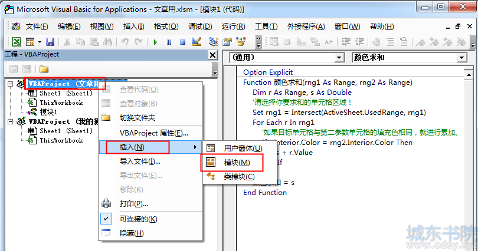The height and width of the screenshot is (251, 478).
Task: Open the (通用) object dropdown
Action: point(339,58)
